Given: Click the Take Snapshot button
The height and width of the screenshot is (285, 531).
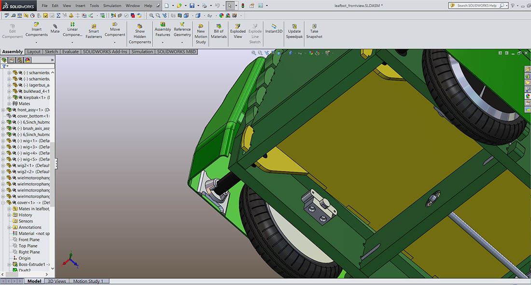Looking at the screenshot, I should [x=314, y=31].
